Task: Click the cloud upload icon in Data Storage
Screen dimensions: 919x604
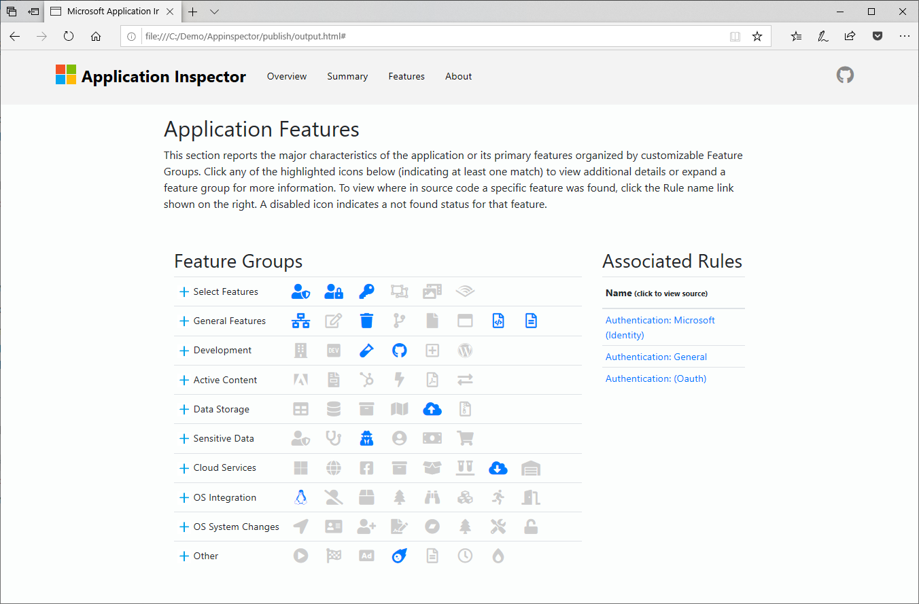Action: click(432, 408)
